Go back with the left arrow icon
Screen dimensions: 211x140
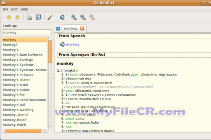pos(9,17)
